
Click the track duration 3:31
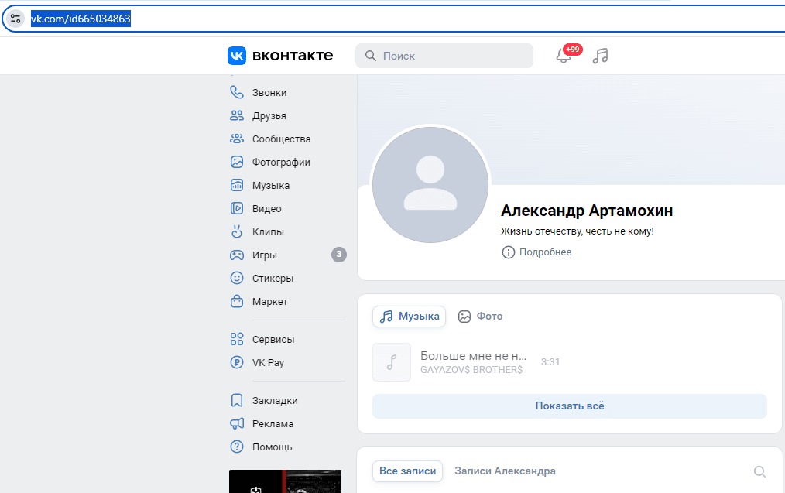tap(550, 362)
